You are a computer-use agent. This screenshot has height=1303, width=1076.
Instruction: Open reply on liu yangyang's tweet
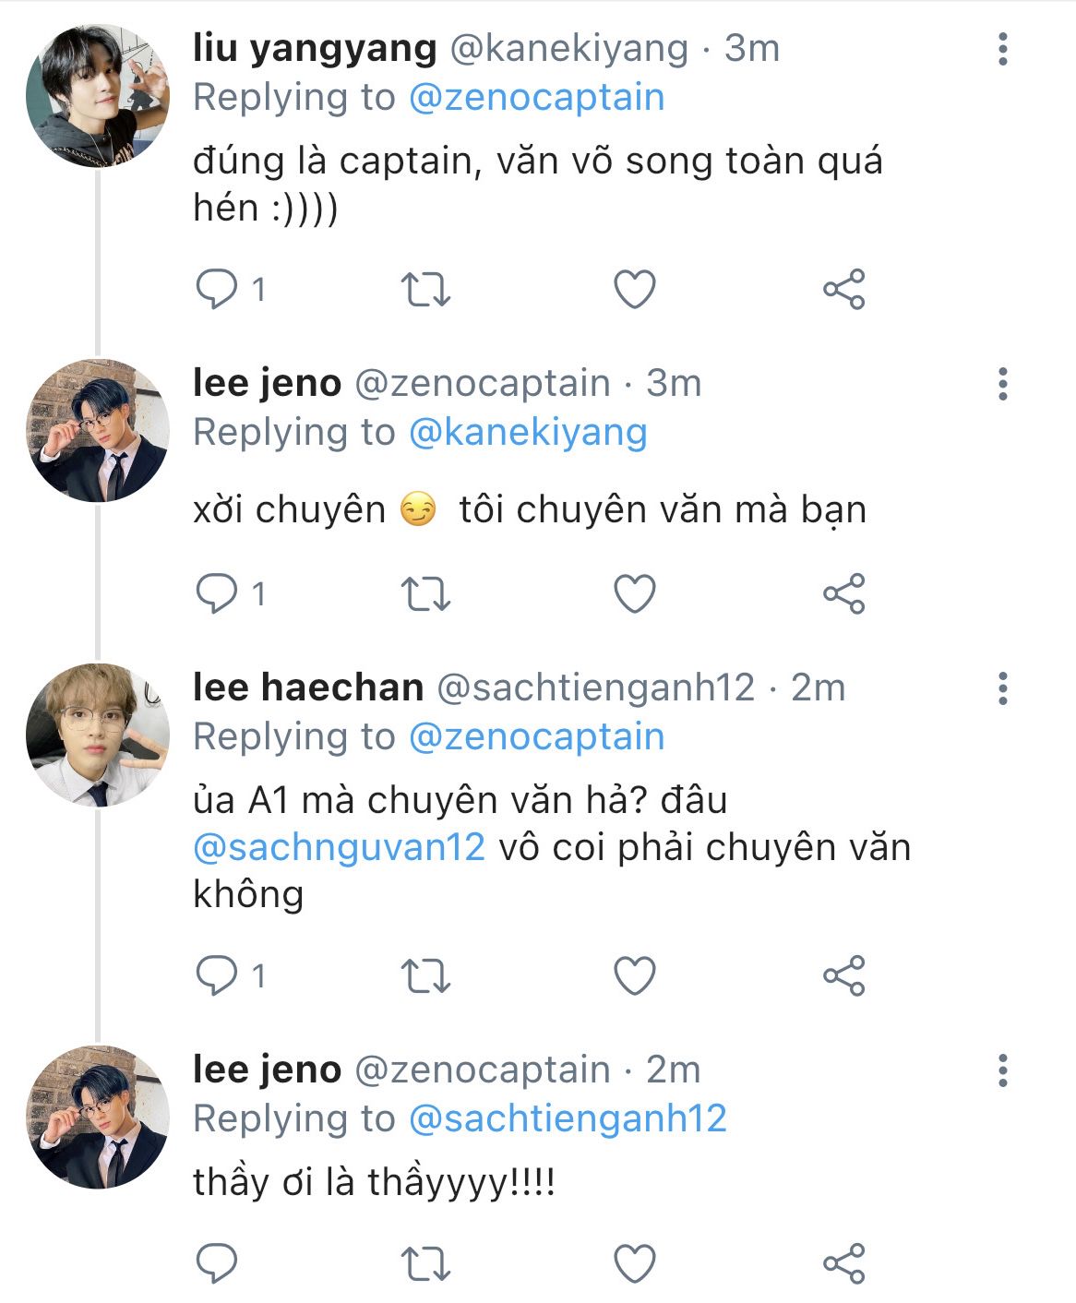(x=217, y=290)
